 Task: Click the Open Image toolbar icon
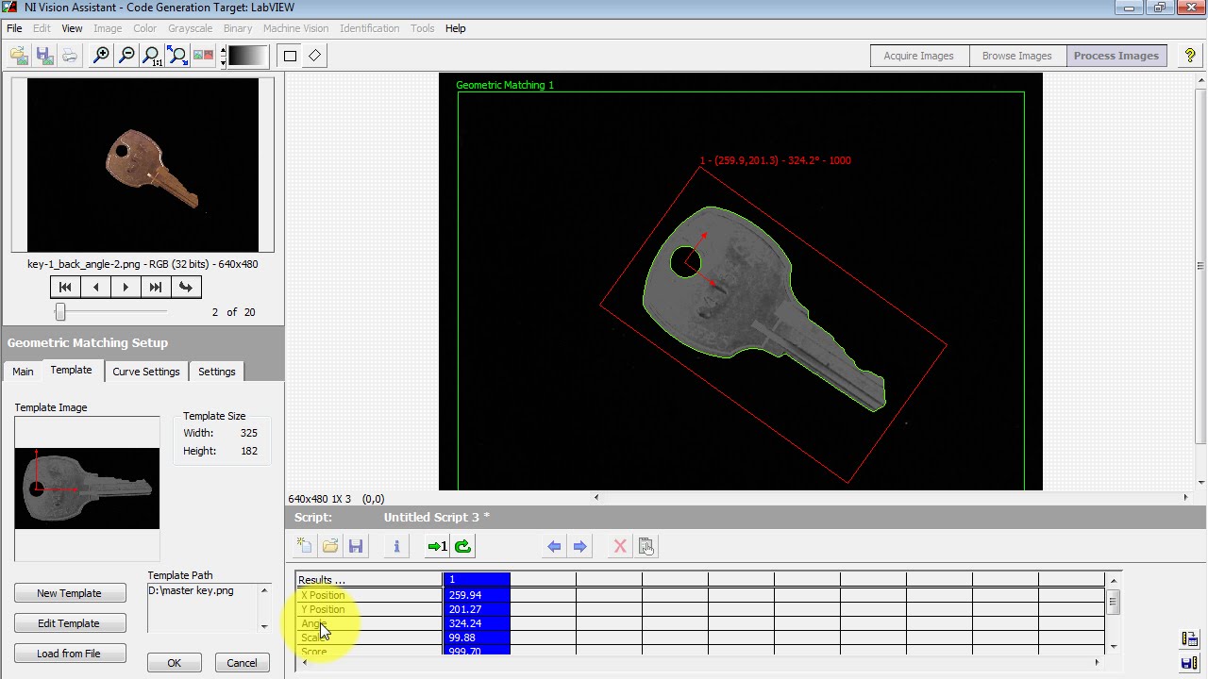point(19,56)
